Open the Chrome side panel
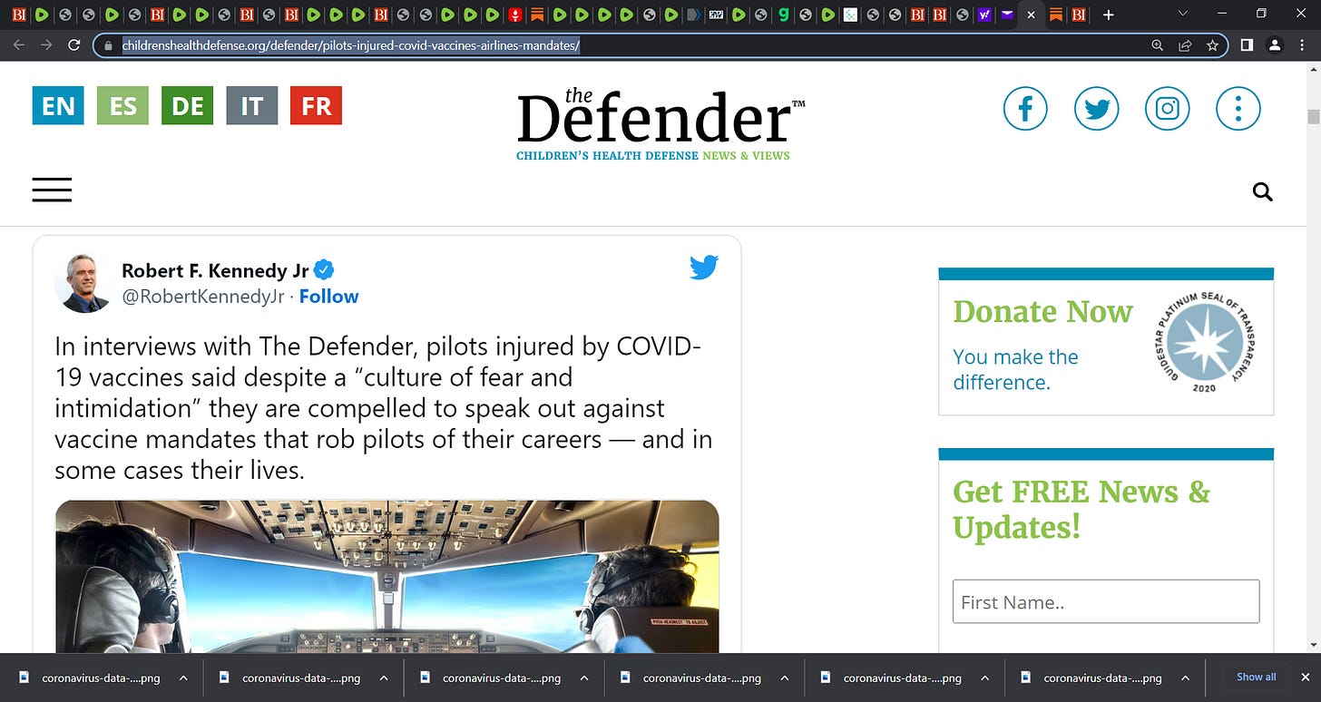The height and width of the screenshot is (702, 1321). pyautogui.click(x=1247, y=45)
